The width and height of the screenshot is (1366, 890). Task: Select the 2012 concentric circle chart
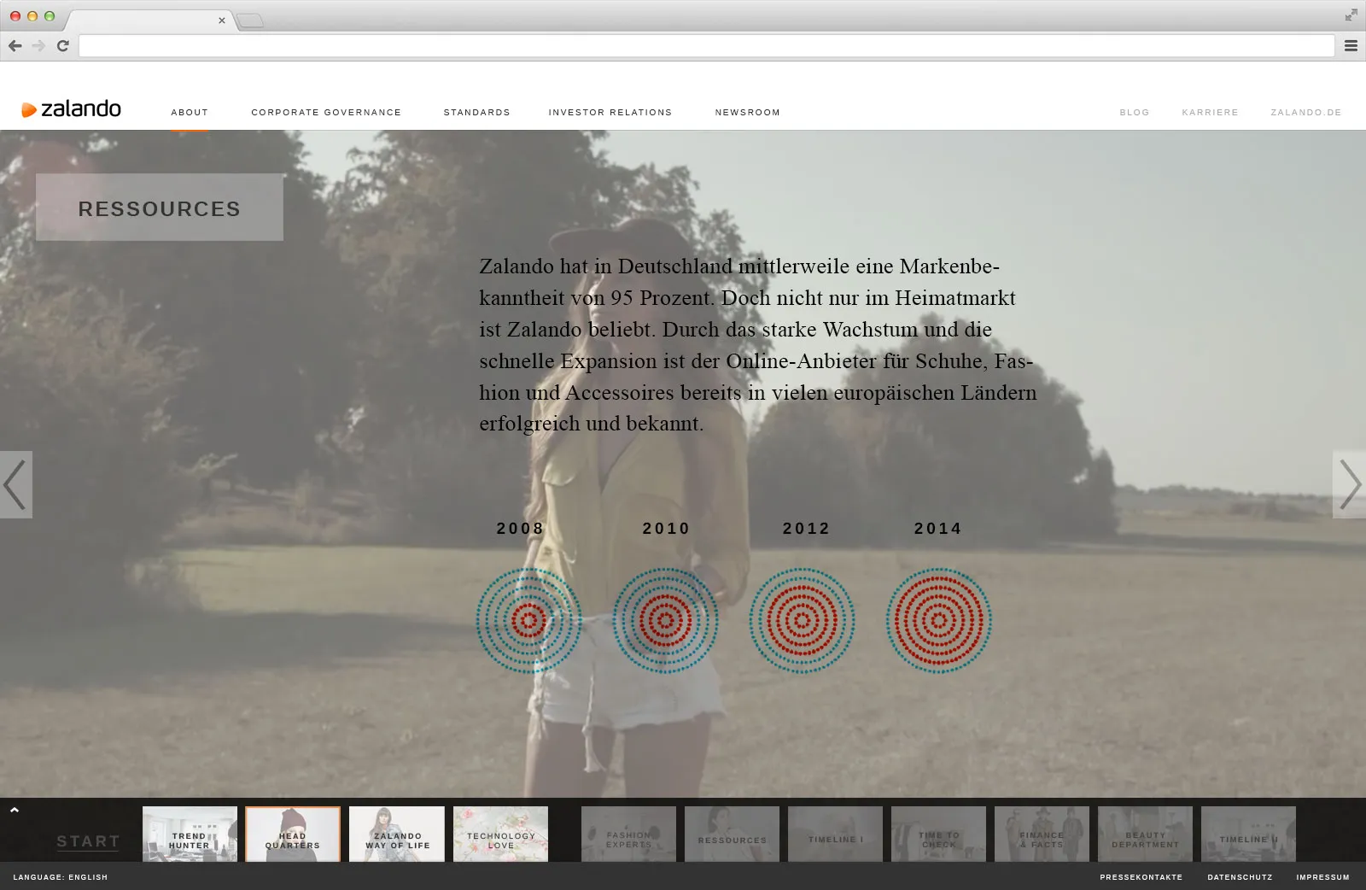point(802,621)
